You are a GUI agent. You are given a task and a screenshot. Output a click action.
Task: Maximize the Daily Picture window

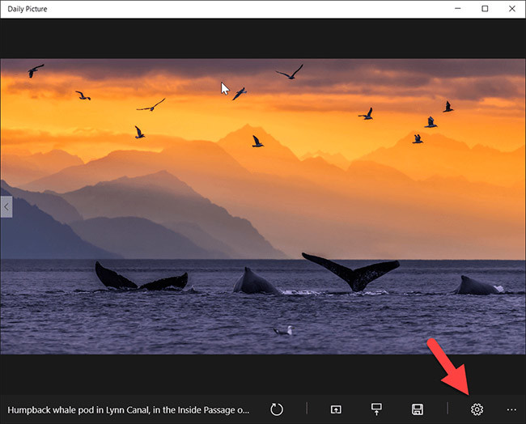(x=485, y=9)
